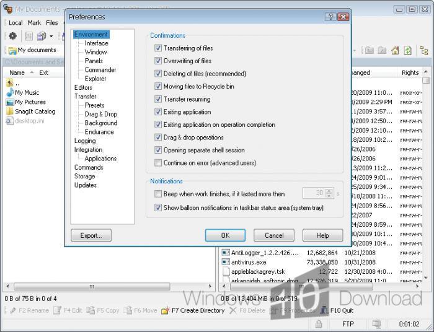
Task: Click the computer connection icon in status bar
Action: (376, 324)
